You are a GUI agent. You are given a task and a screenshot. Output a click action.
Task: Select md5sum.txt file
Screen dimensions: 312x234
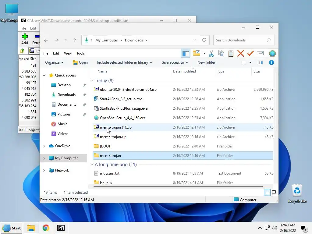click(x=183, y=173)
